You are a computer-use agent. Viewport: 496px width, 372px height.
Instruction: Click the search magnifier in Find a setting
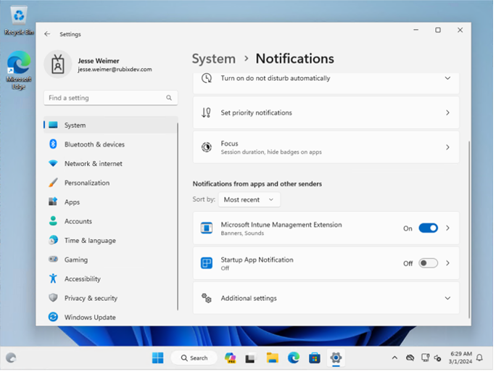click(x=169, y=98)
